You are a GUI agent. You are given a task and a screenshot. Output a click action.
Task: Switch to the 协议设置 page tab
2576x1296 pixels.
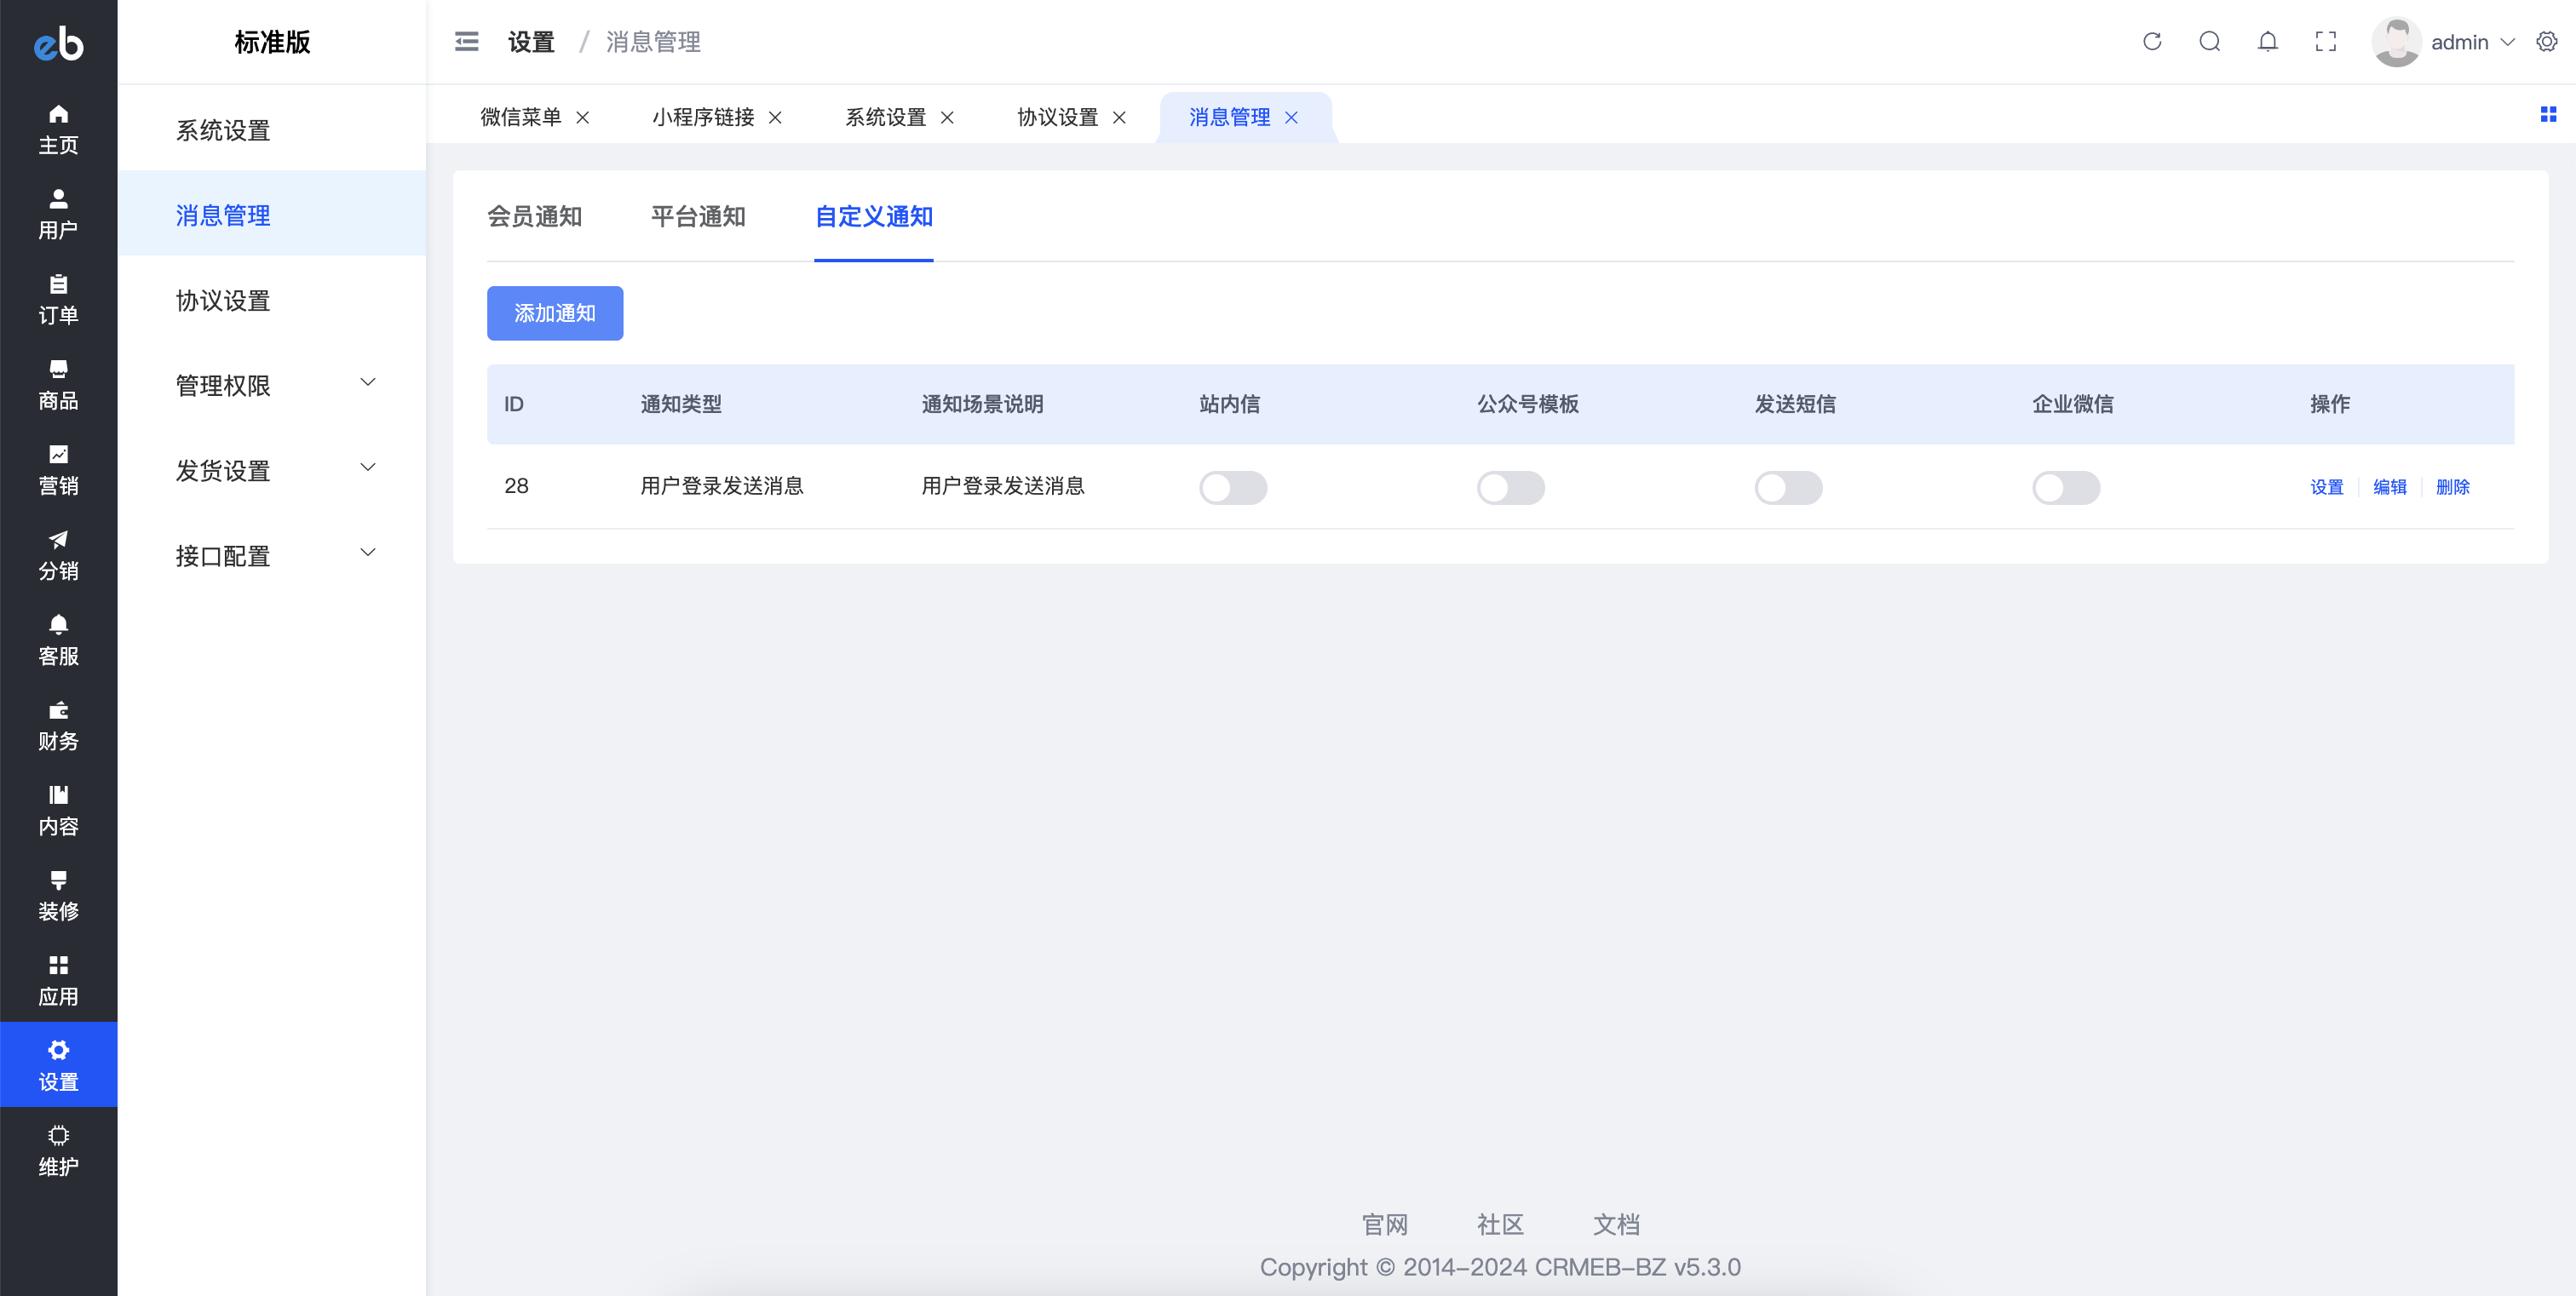click(x=1057, y=118)
